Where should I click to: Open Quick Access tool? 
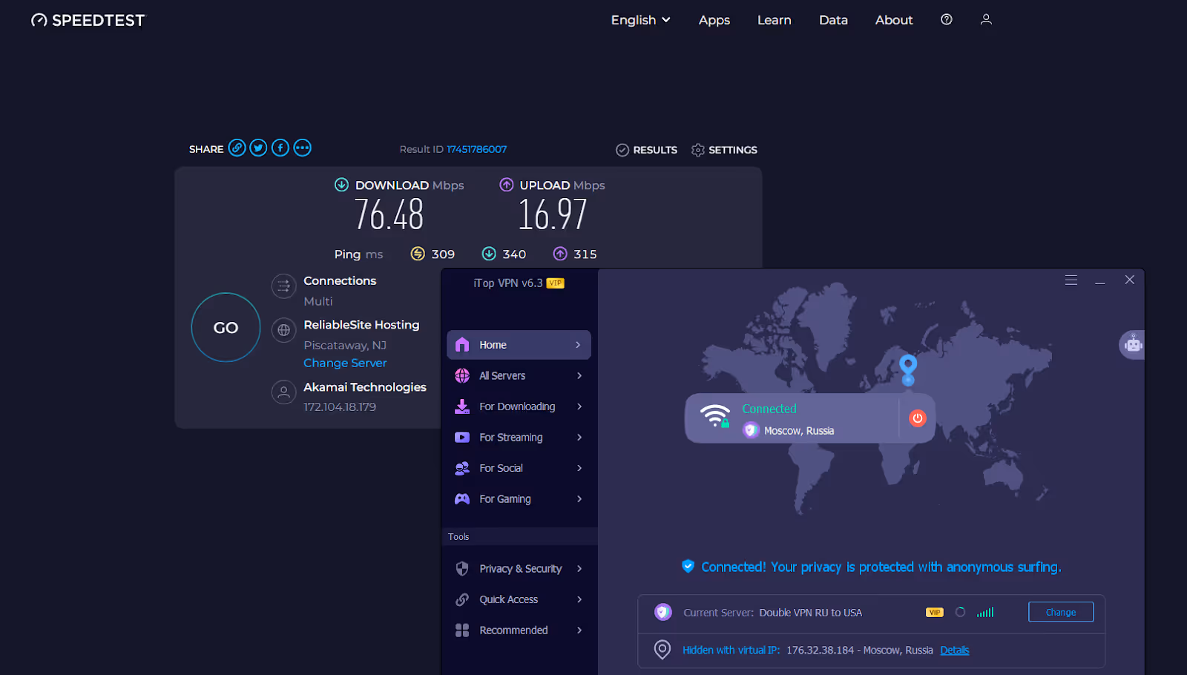[x=519, y=599]
